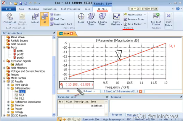Collapse the 1D Results node
Screen dimensions: 183x121
[x=4, y=81]
